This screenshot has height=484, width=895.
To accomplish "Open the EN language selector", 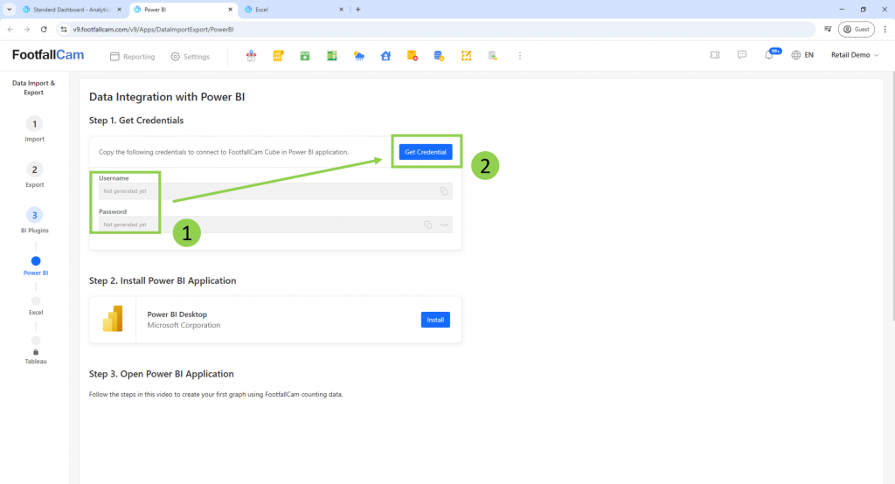I will [x=802, y=55].
